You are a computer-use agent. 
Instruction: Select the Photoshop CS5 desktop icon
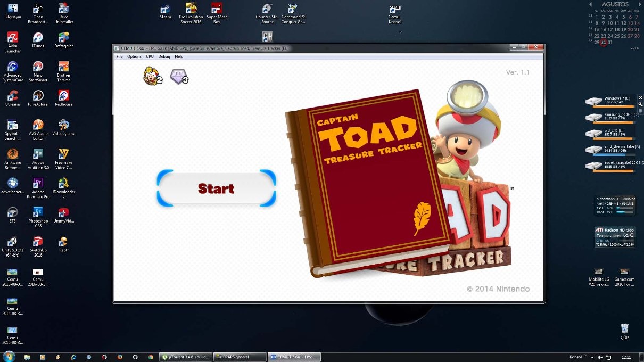click(38, 217)
